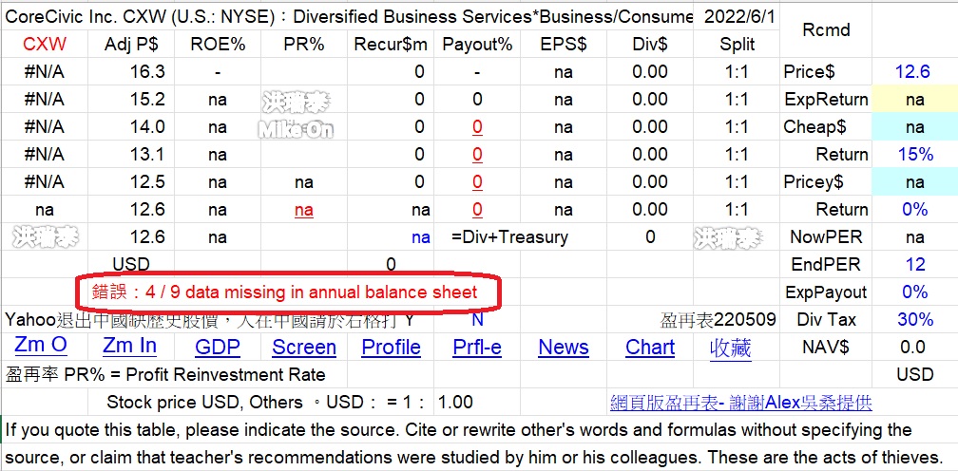Select the EndPER value 12 cell

tap(914, 265)
